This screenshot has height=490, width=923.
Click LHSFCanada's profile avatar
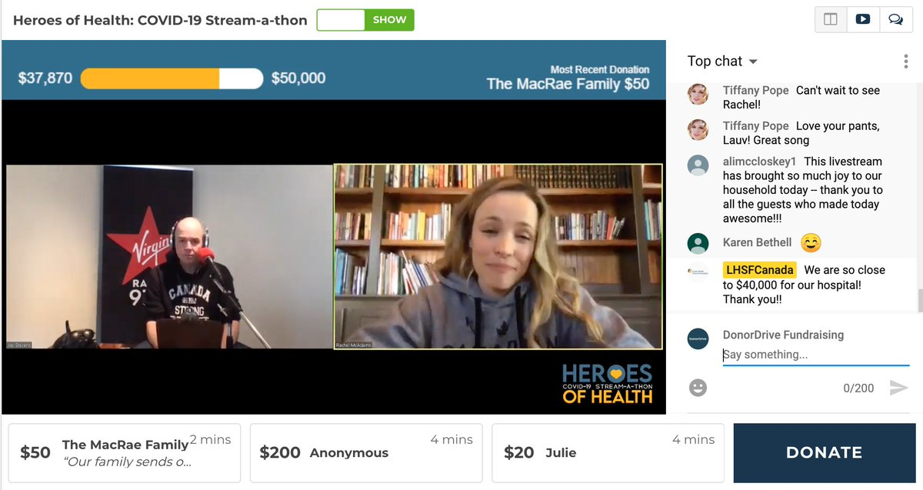(x=698, y=272)
